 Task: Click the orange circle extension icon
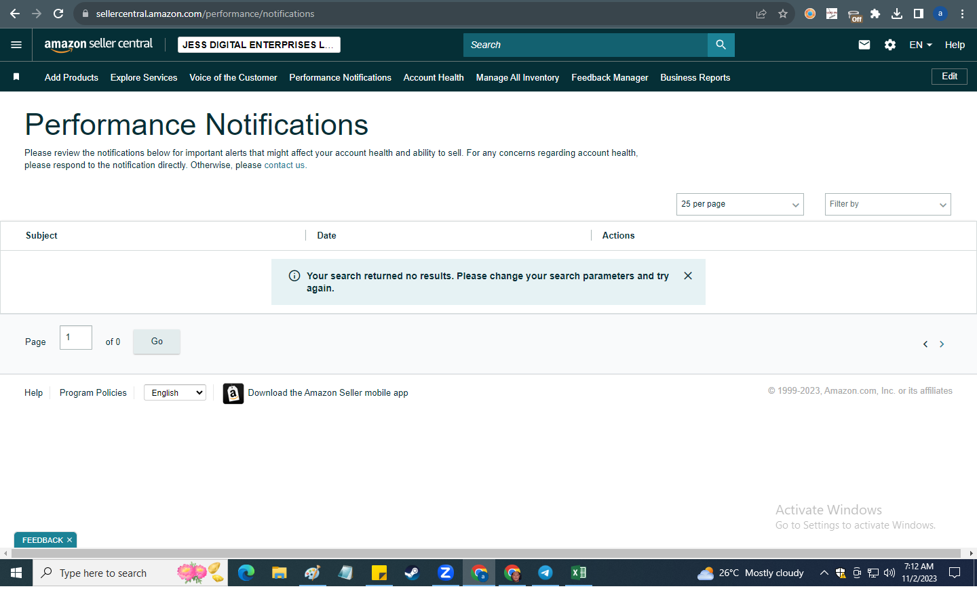810,14
